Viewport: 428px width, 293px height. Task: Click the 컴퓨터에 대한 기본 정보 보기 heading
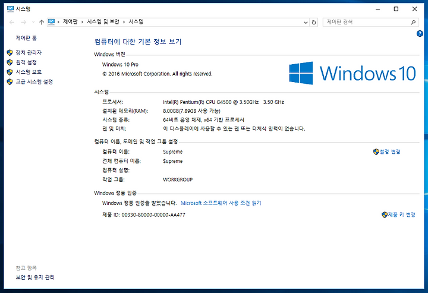pos(138,42)
